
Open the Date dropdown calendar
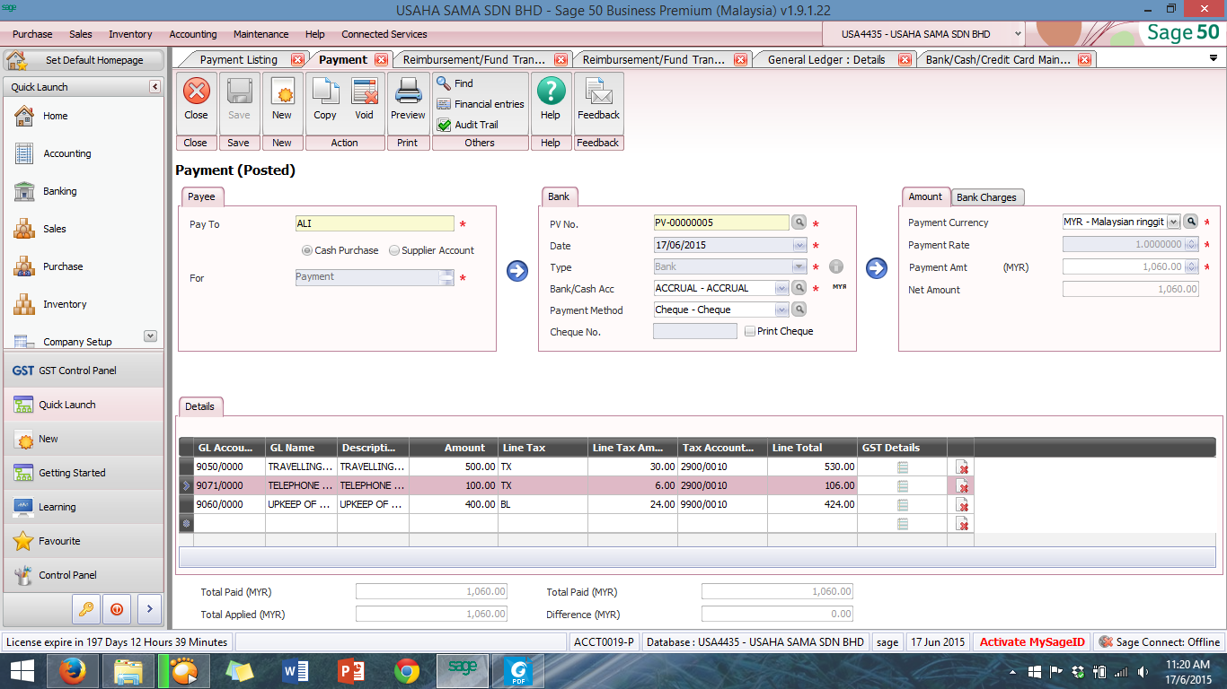tap(799, 245)
